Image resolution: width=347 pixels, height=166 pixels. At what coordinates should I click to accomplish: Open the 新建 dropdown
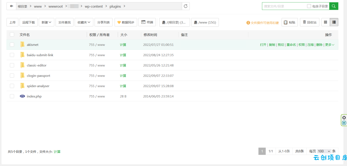pos(46,22)
